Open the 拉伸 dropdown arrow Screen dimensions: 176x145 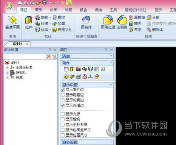click(29, 31)
